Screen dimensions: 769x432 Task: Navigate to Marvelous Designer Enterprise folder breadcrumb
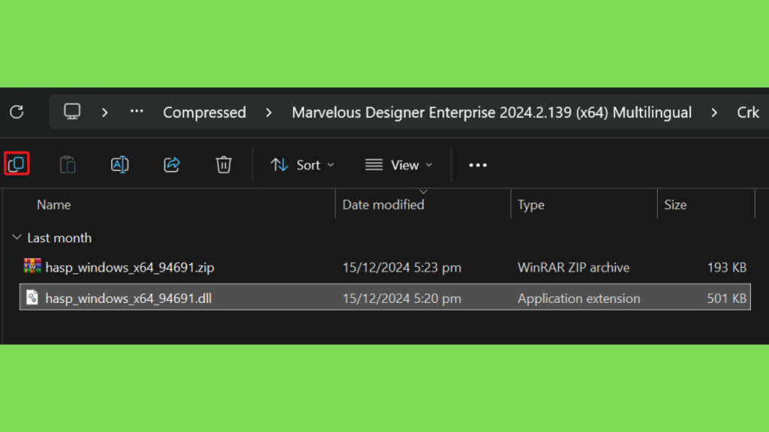point(491,112)
